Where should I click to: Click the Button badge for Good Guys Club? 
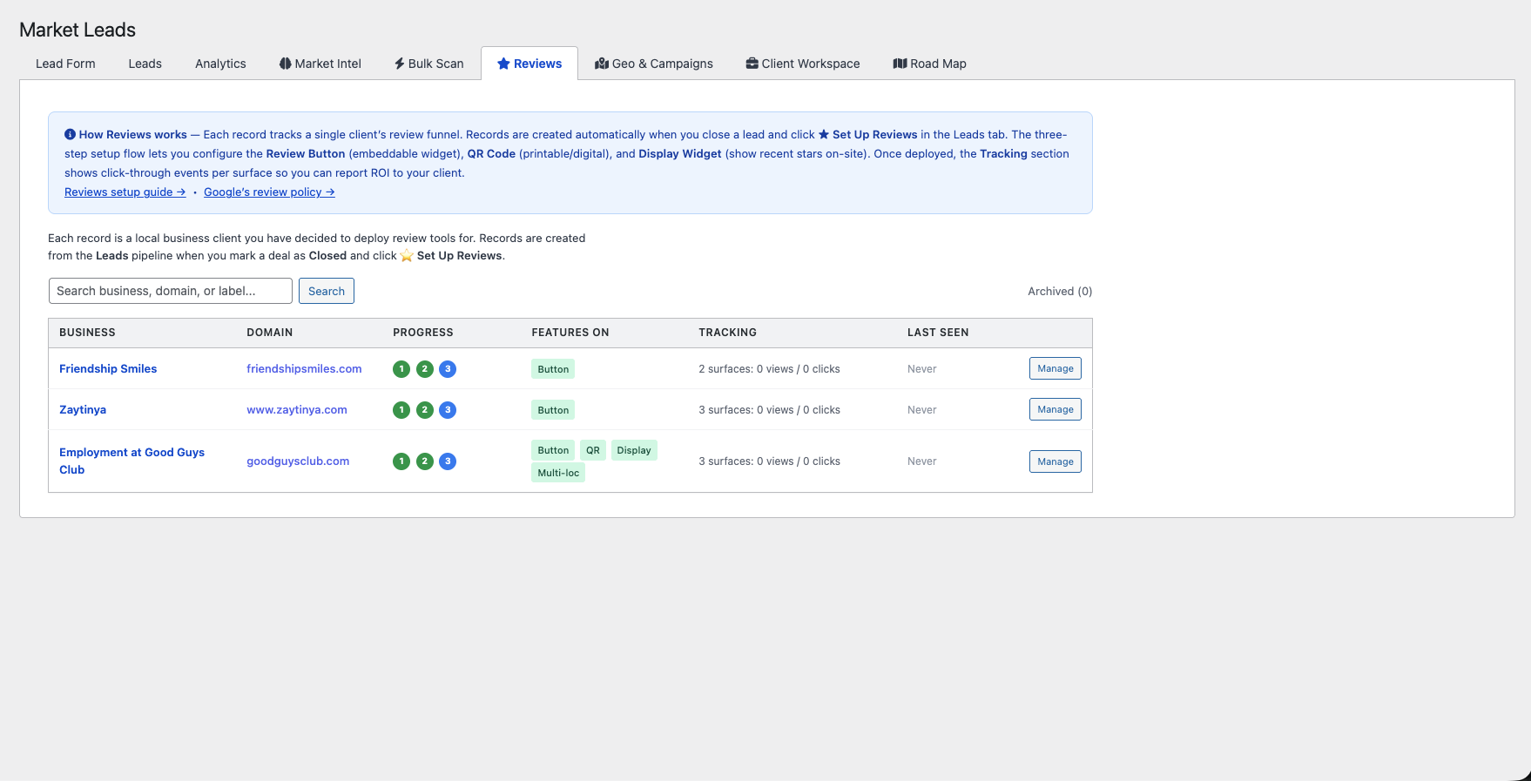[x=553, y=450]
